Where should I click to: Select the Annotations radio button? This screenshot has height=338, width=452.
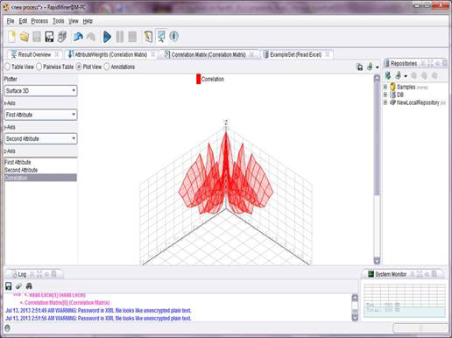(107, 67)
